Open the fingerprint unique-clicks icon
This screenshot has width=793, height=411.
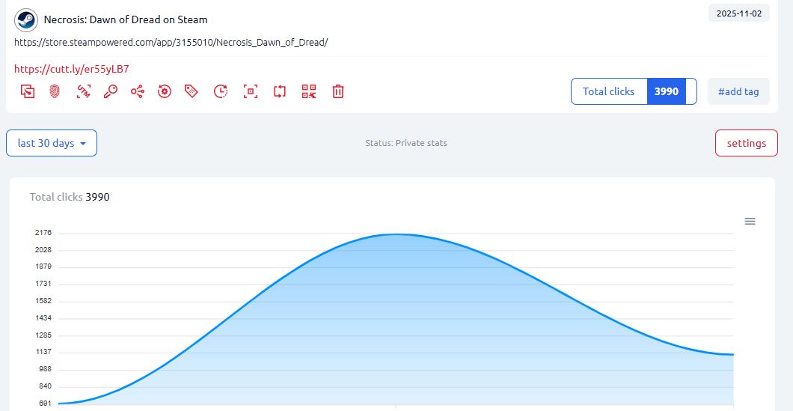55,91
